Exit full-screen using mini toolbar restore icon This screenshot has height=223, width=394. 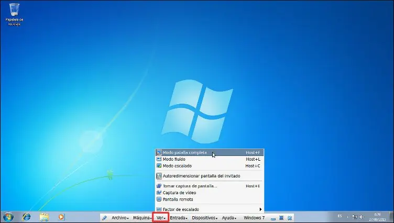(x=281, y=218)
